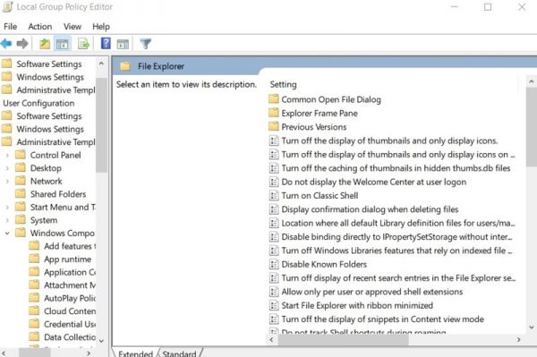This screenshot has height=357, width=537.
Task: Select 'Turn off Windows Libraries features' policy
Action: click(397, 251)
